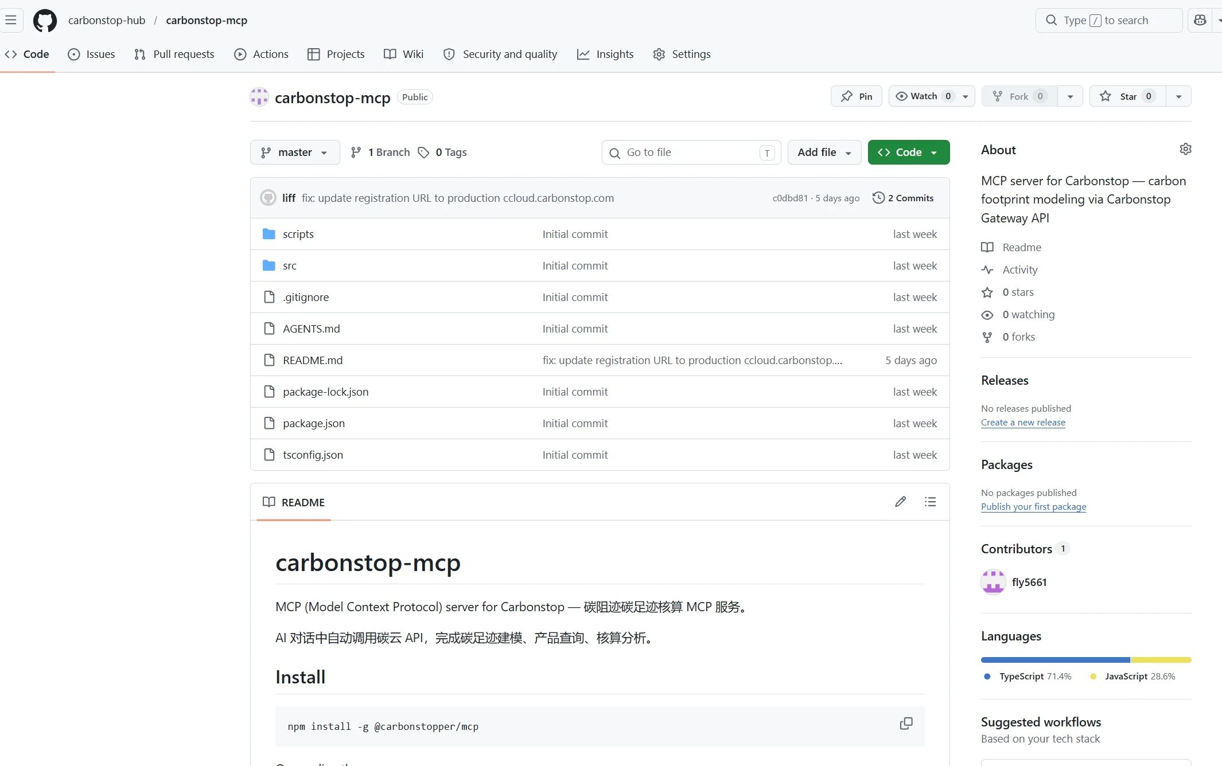This screenshot has width=1222, height=766.
Task: Click the JavaScript language bar segment
Action: coord(1161,660)
